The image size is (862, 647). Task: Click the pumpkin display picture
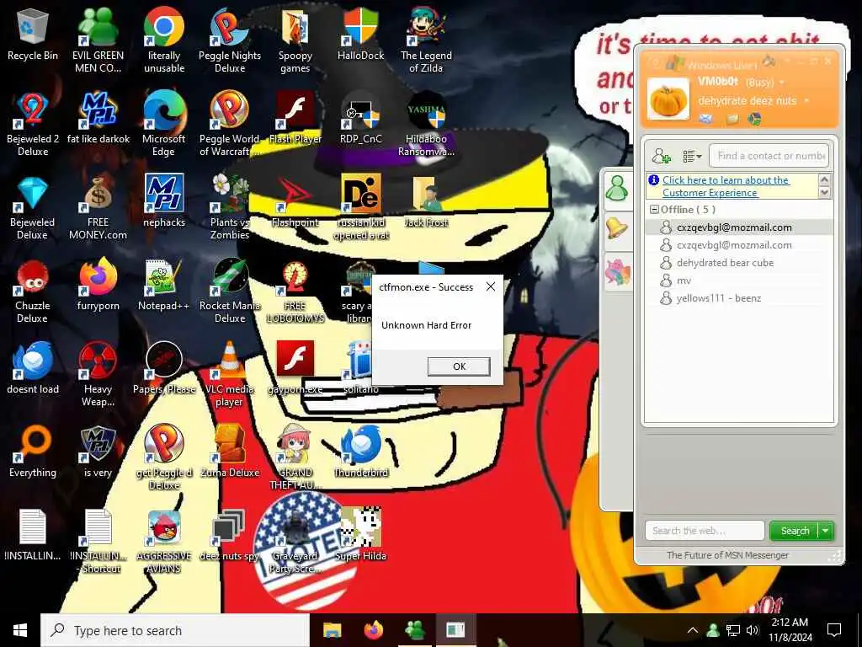pos(668,99)
